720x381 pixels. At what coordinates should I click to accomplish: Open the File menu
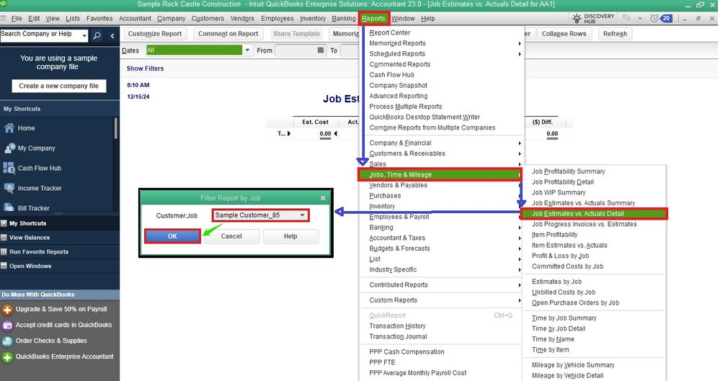coord(17,18)
